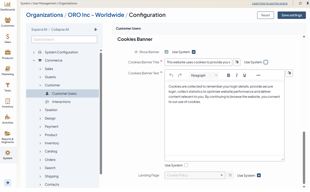Expand the Taxation section in sidebar
Image resolution: width=310 pixels, height=192 pixels.
pyautogui.click(x=40, y=110)
